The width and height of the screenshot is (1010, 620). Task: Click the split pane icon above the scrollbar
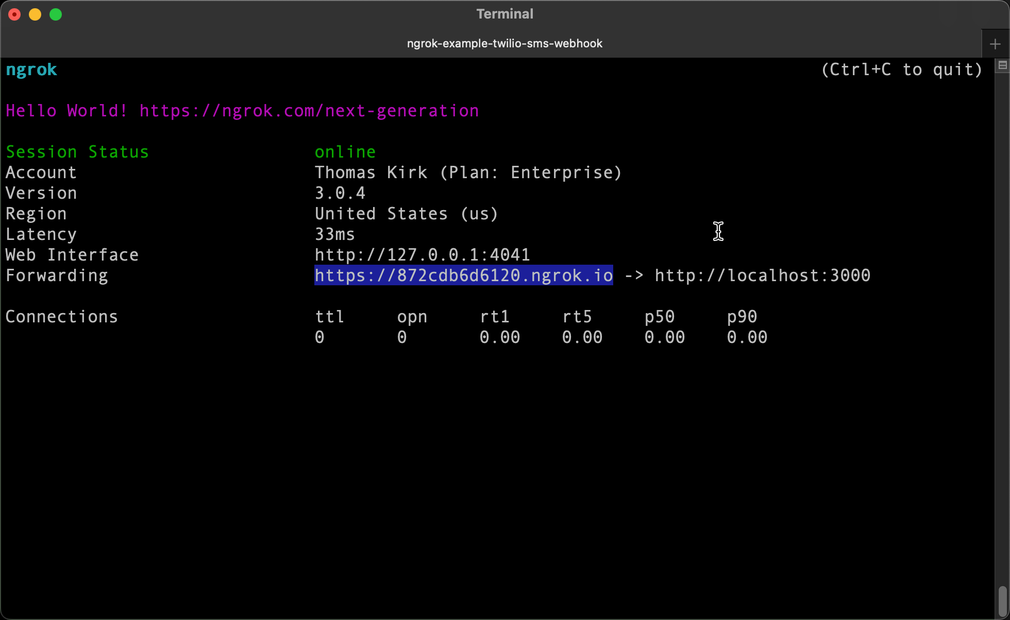pyautogui.click(x=1002, y=65)
